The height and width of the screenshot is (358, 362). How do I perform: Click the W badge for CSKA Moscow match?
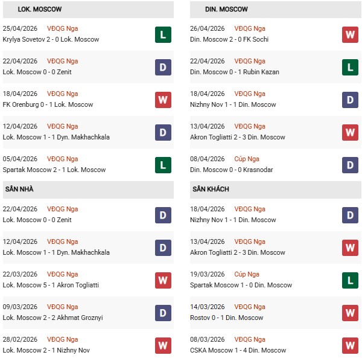pos(351,345)
